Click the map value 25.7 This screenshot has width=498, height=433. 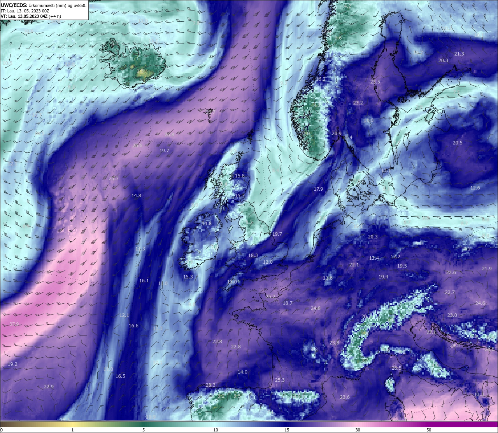tap(114, 179)
